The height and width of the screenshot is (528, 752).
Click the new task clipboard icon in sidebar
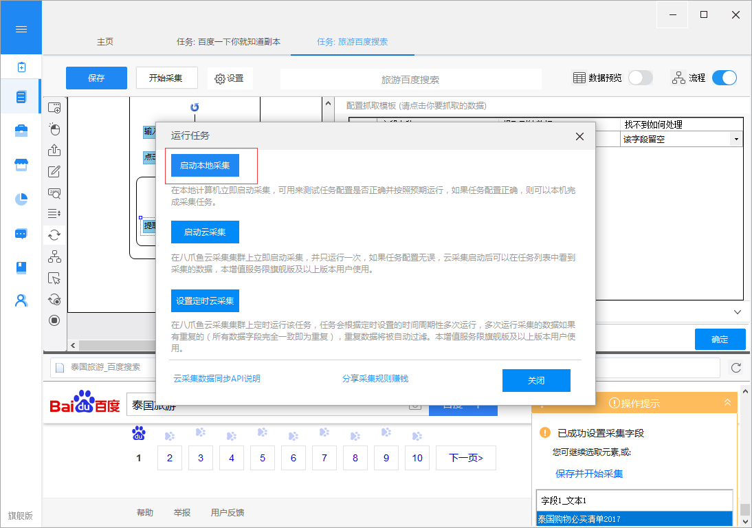pyautogui.click(x=21, y=67)
